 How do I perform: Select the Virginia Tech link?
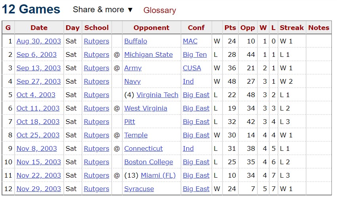[x=157, y=95]
